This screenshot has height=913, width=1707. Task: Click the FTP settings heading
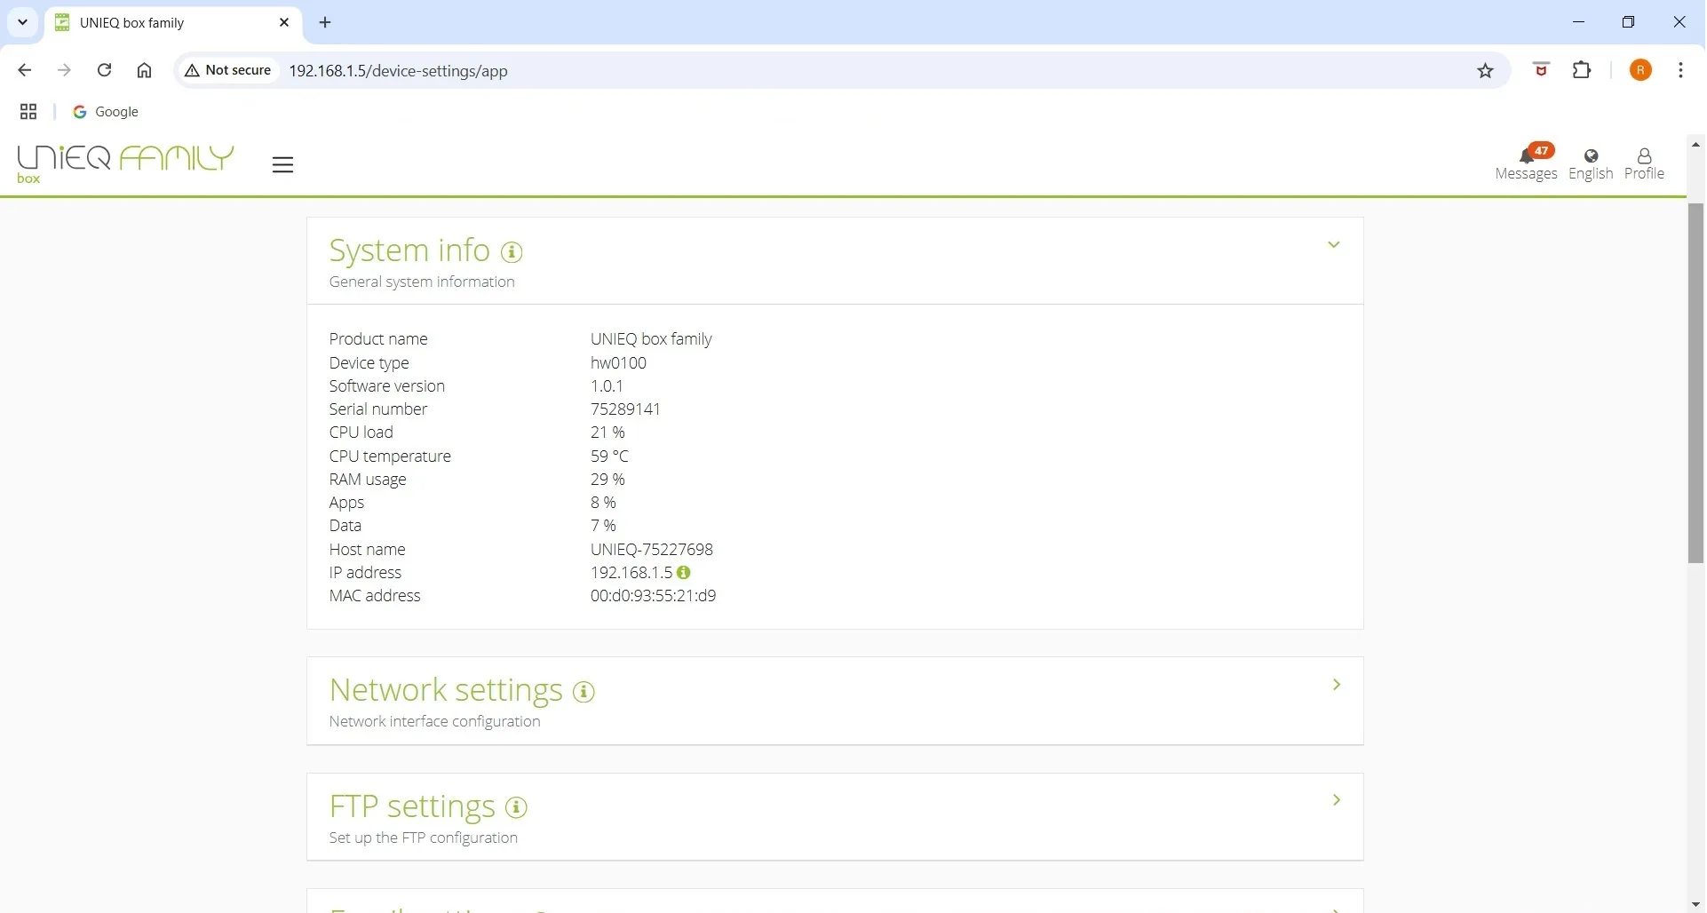click(x=413, y=807)
